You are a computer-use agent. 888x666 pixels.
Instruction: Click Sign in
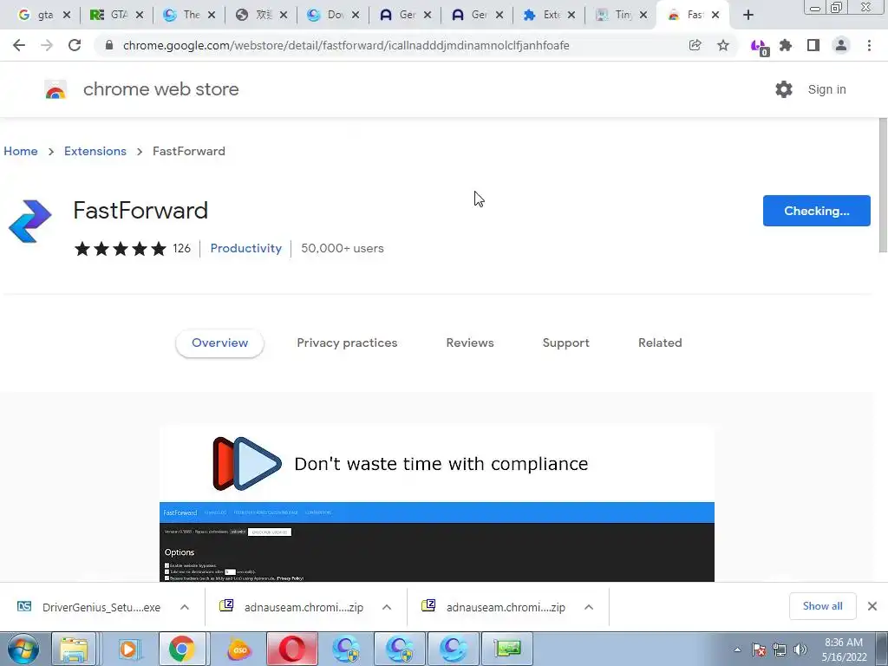tap(826, 89)
